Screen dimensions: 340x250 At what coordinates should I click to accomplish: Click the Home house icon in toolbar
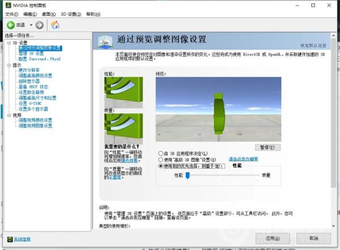55,25
